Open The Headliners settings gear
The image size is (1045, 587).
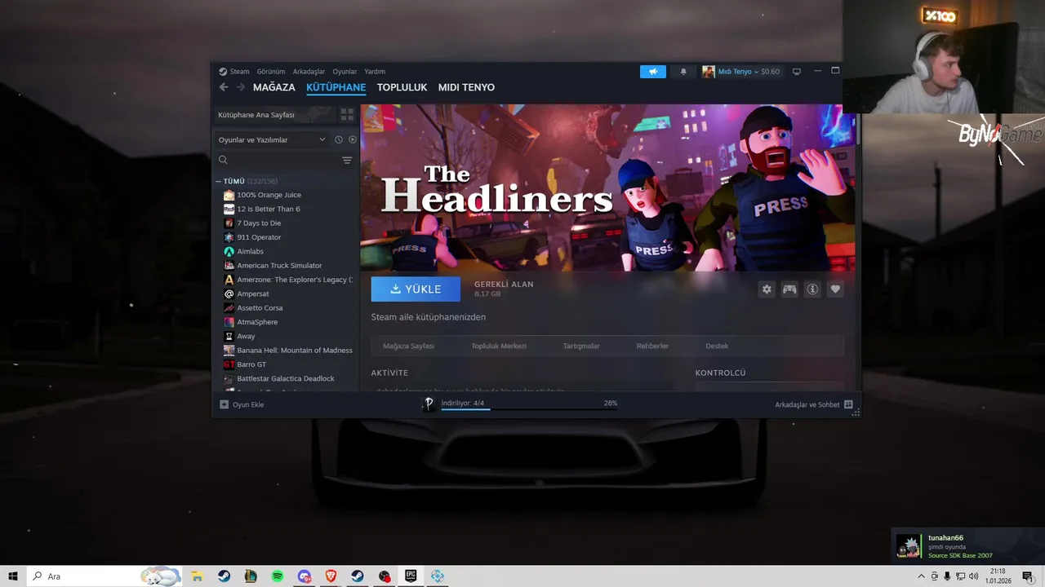coord(767,289)
